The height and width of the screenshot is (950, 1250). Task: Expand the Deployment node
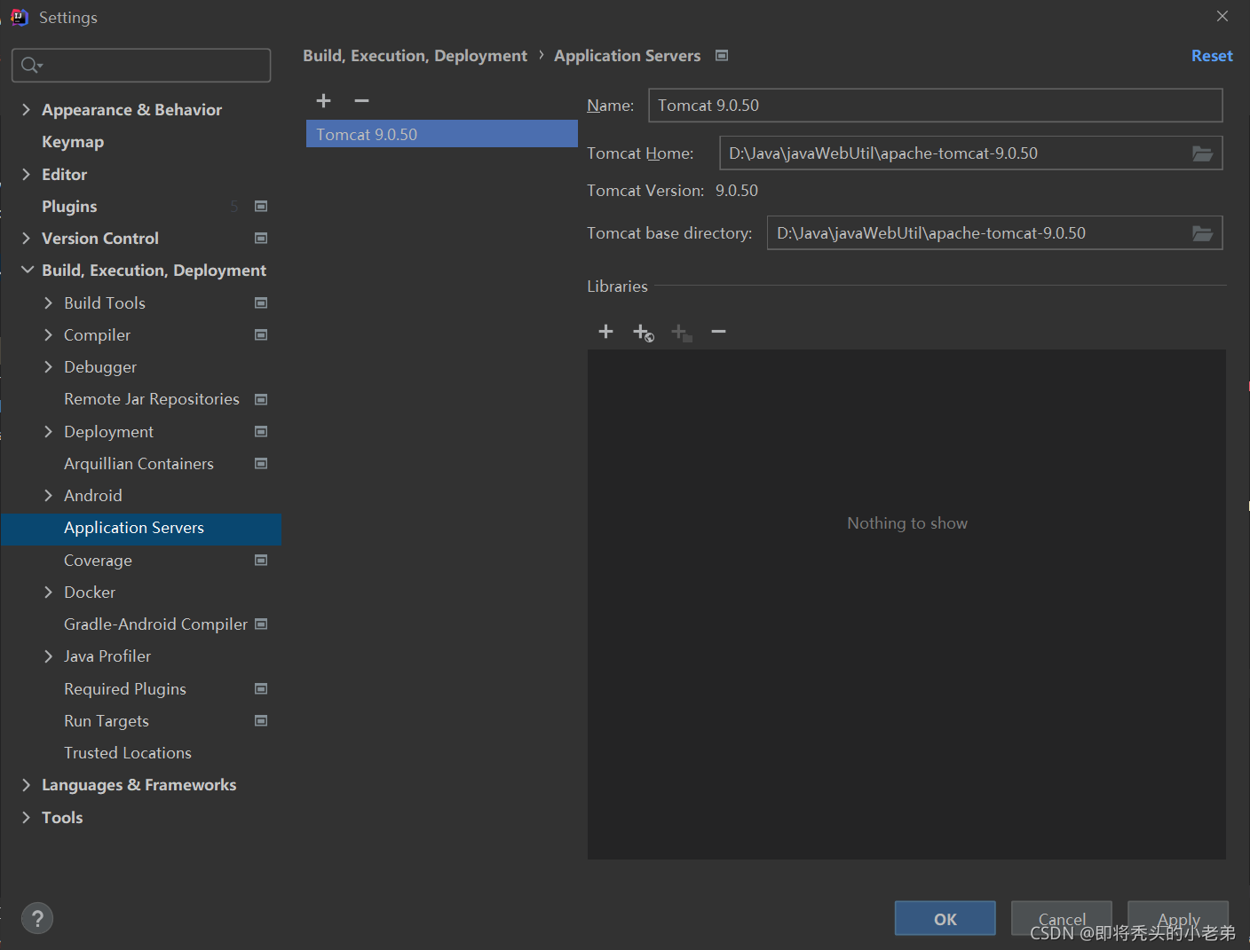48,432
